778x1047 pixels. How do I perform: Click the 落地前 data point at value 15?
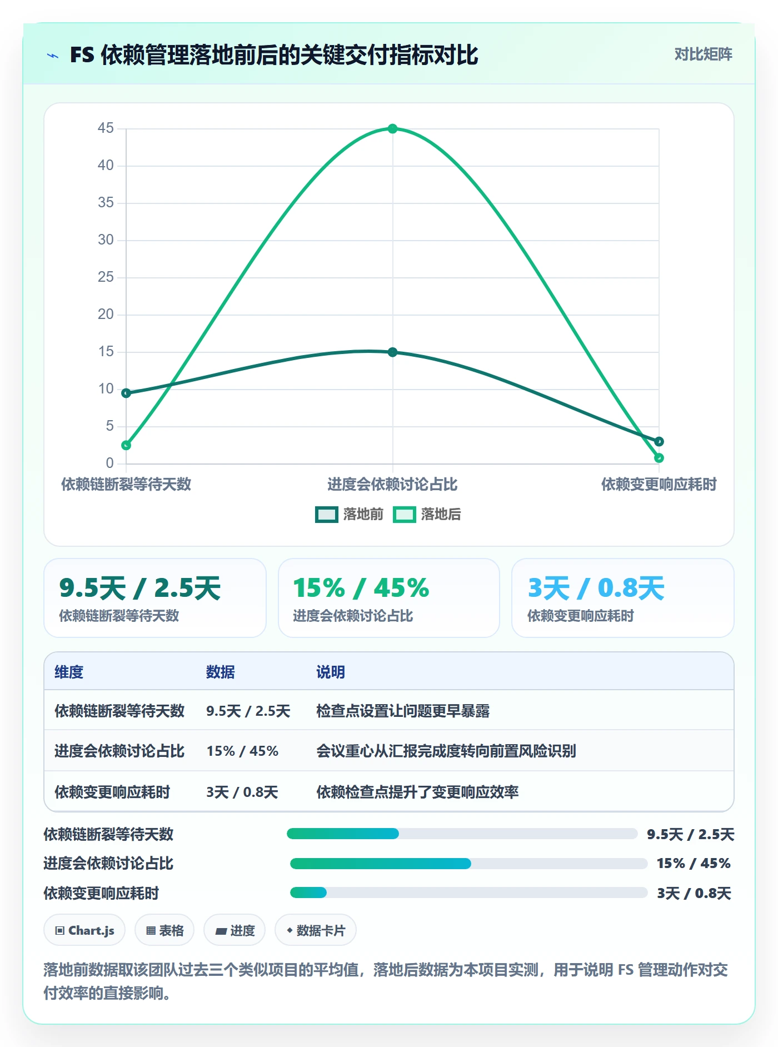point(392,352)
